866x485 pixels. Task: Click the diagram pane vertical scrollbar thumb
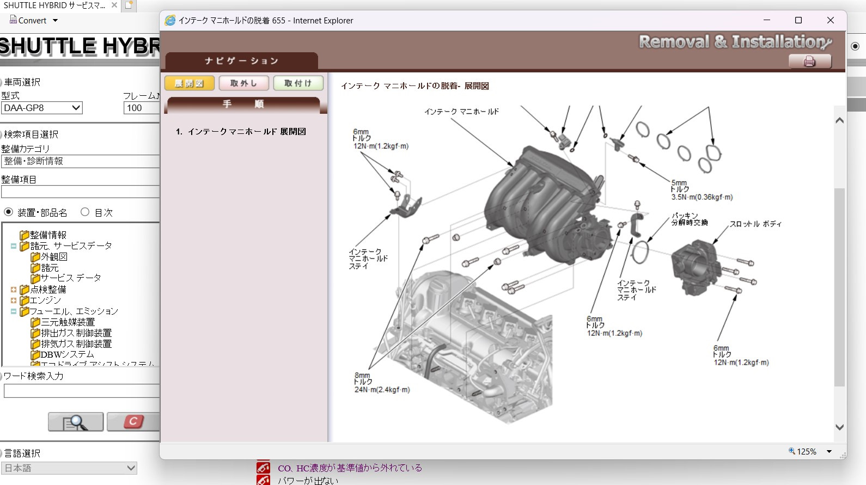click(839, 287)
